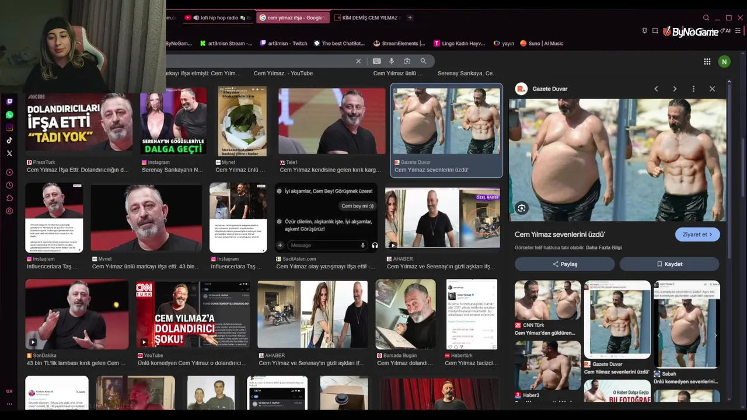
Task: Open Haber3 related image in side panel
Action: [547, 365]
